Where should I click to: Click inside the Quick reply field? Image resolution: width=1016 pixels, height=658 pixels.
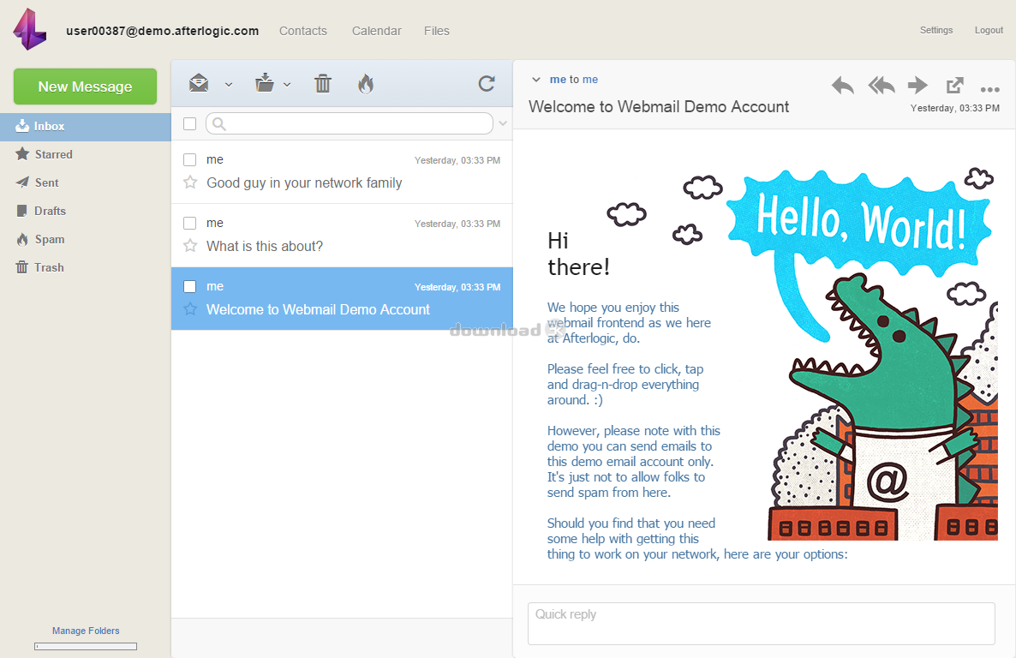tap(761, 624)
